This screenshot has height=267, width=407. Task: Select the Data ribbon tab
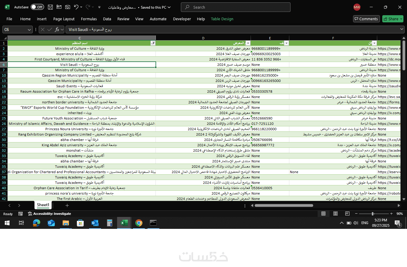(x=107, y=19)
